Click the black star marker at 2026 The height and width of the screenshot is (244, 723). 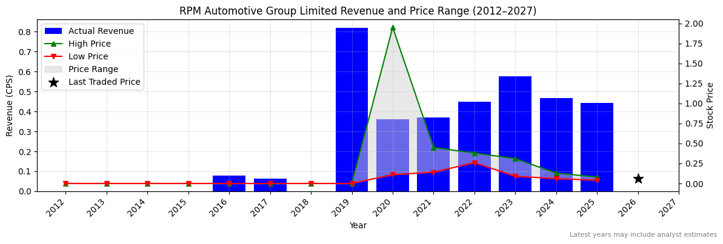(638, 179)
